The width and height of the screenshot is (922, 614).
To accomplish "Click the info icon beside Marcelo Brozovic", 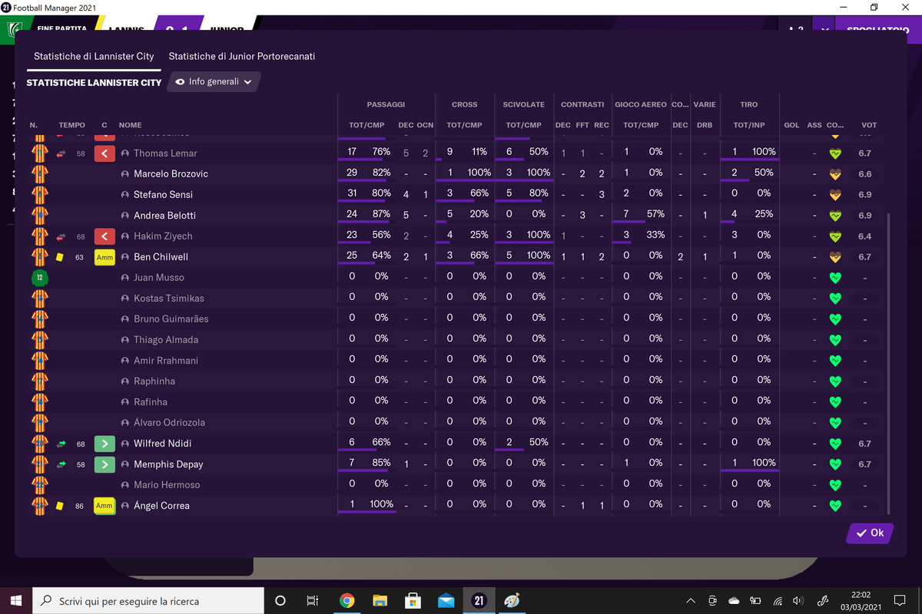I will click(x=125, y=174).
